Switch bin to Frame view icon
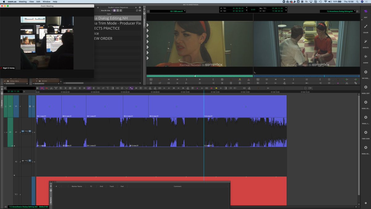371x209 pixels. [117, 11]
